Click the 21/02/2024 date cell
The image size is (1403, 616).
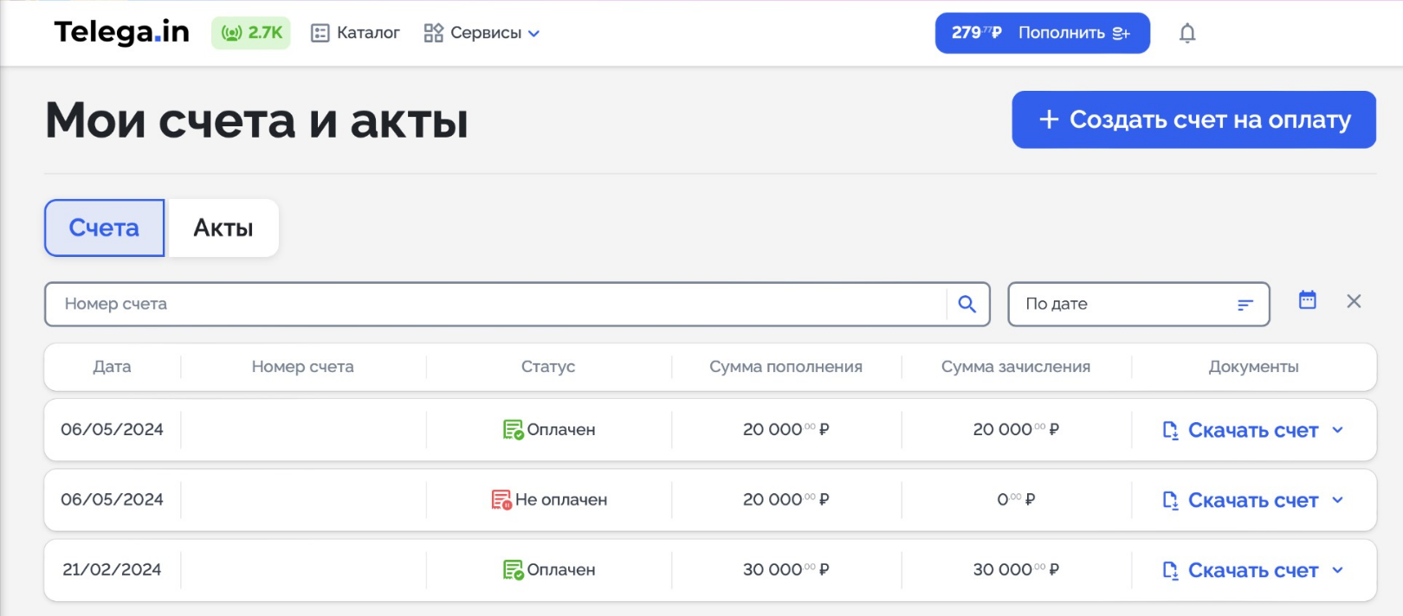(113, 569)
